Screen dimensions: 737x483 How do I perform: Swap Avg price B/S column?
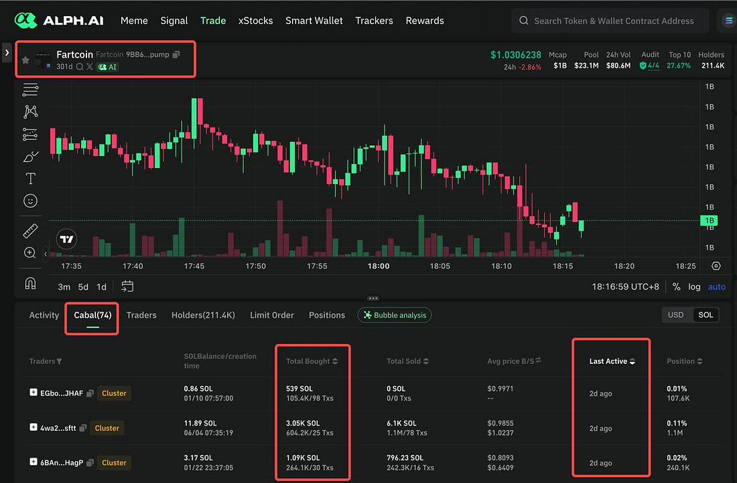click(539, 361)
